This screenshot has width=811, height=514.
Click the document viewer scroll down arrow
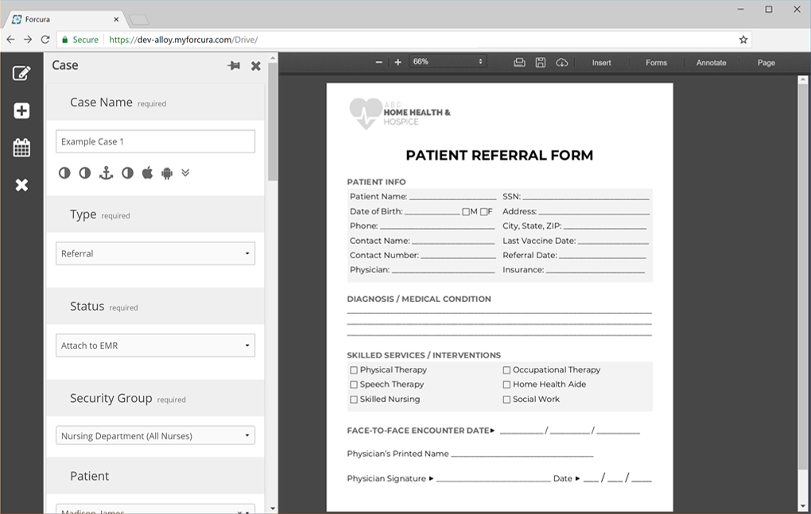803,507
